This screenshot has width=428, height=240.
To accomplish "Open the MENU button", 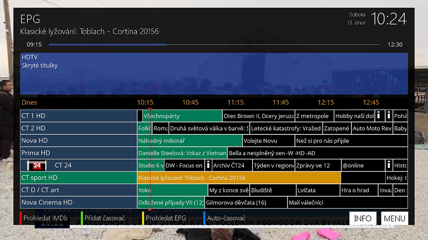I will pos(394,218).
